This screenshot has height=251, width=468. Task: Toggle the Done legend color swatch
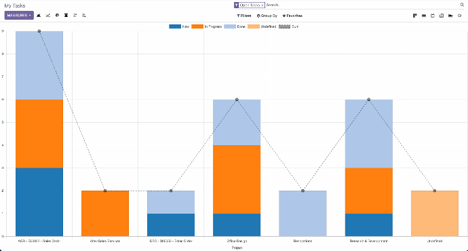[x=230, y=26]
